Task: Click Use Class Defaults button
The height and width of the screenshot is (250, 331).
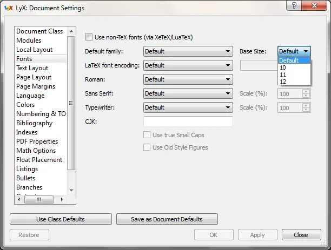Action: pyautogui.click(x=61, y=219)
